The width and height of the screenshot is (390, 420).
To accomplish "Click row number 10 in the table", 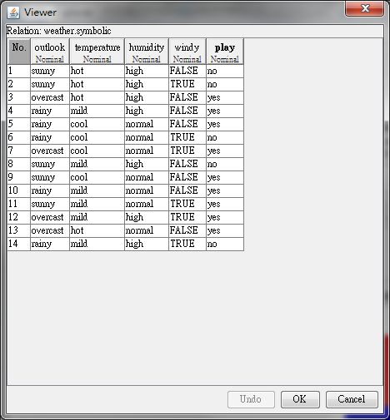I will click(x=19, y=190).
